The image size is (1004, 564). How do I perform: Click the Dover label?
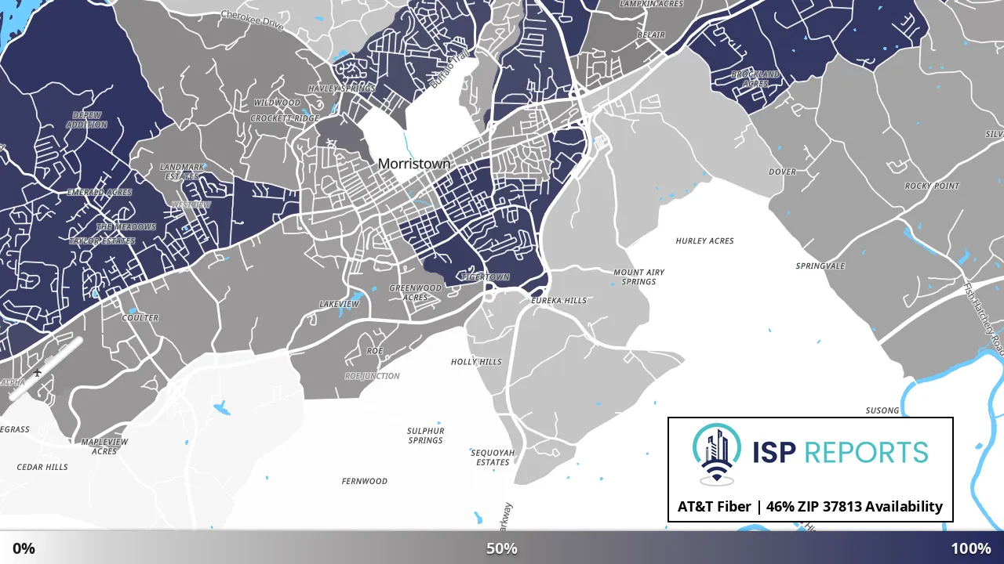pos(782,172)
